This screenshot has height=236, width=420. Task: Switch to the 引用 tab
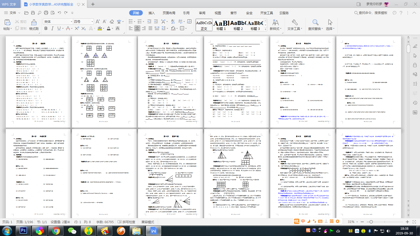(186, 13)
